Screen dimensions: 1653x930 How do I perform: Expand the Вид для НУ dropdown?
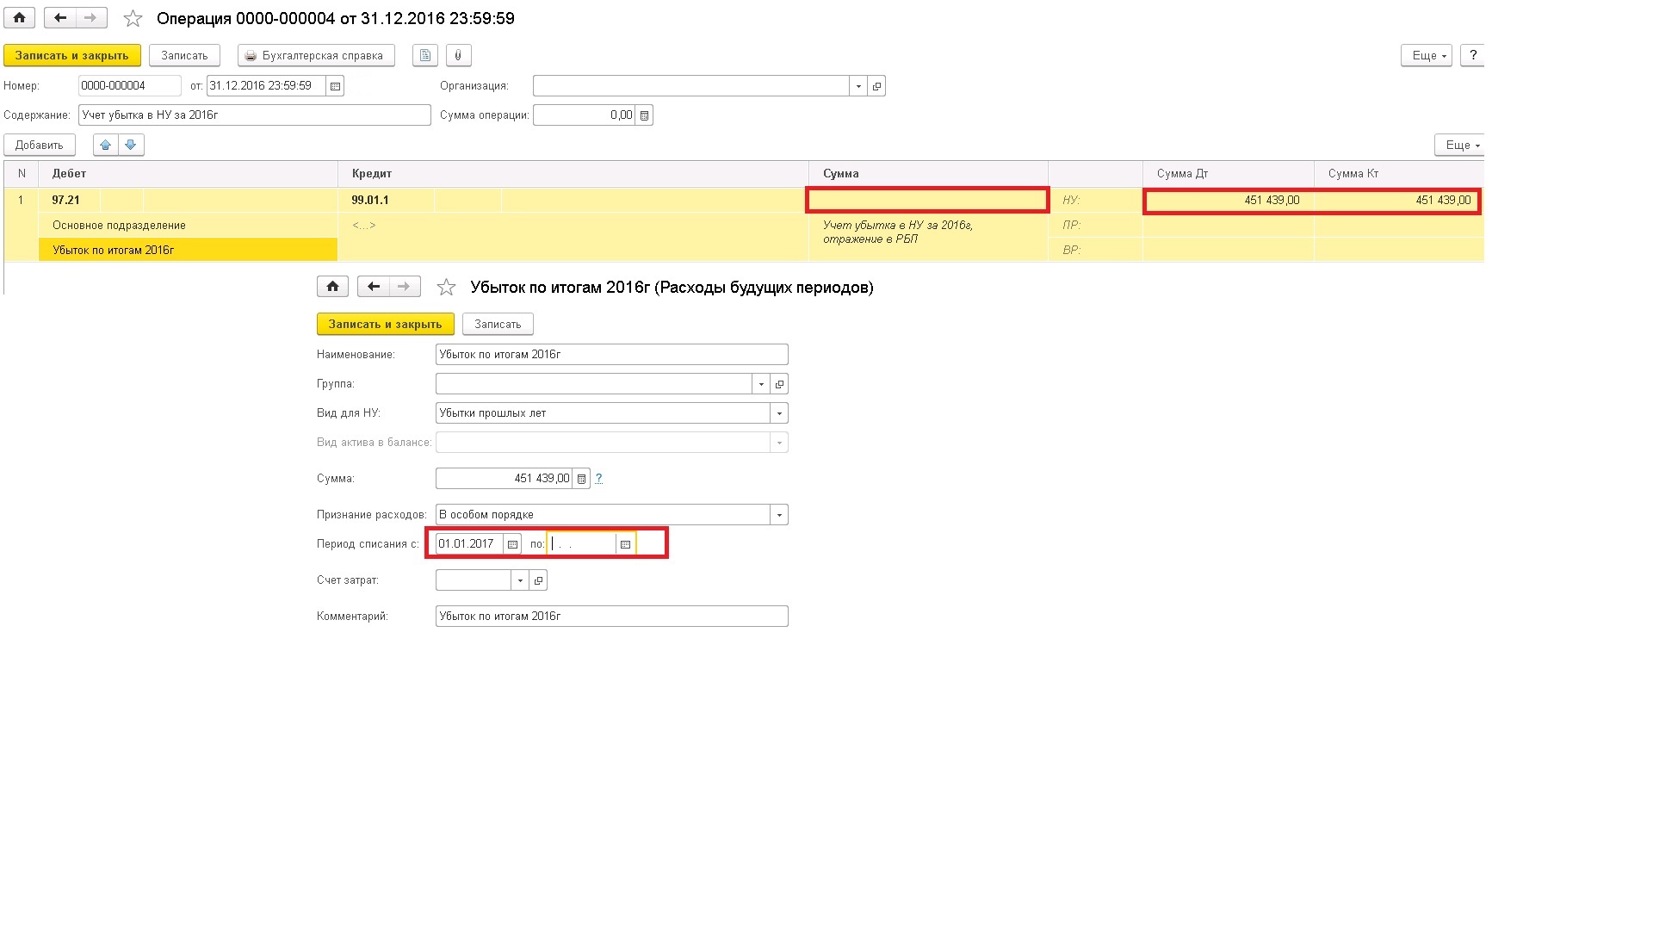coord(779,413)
